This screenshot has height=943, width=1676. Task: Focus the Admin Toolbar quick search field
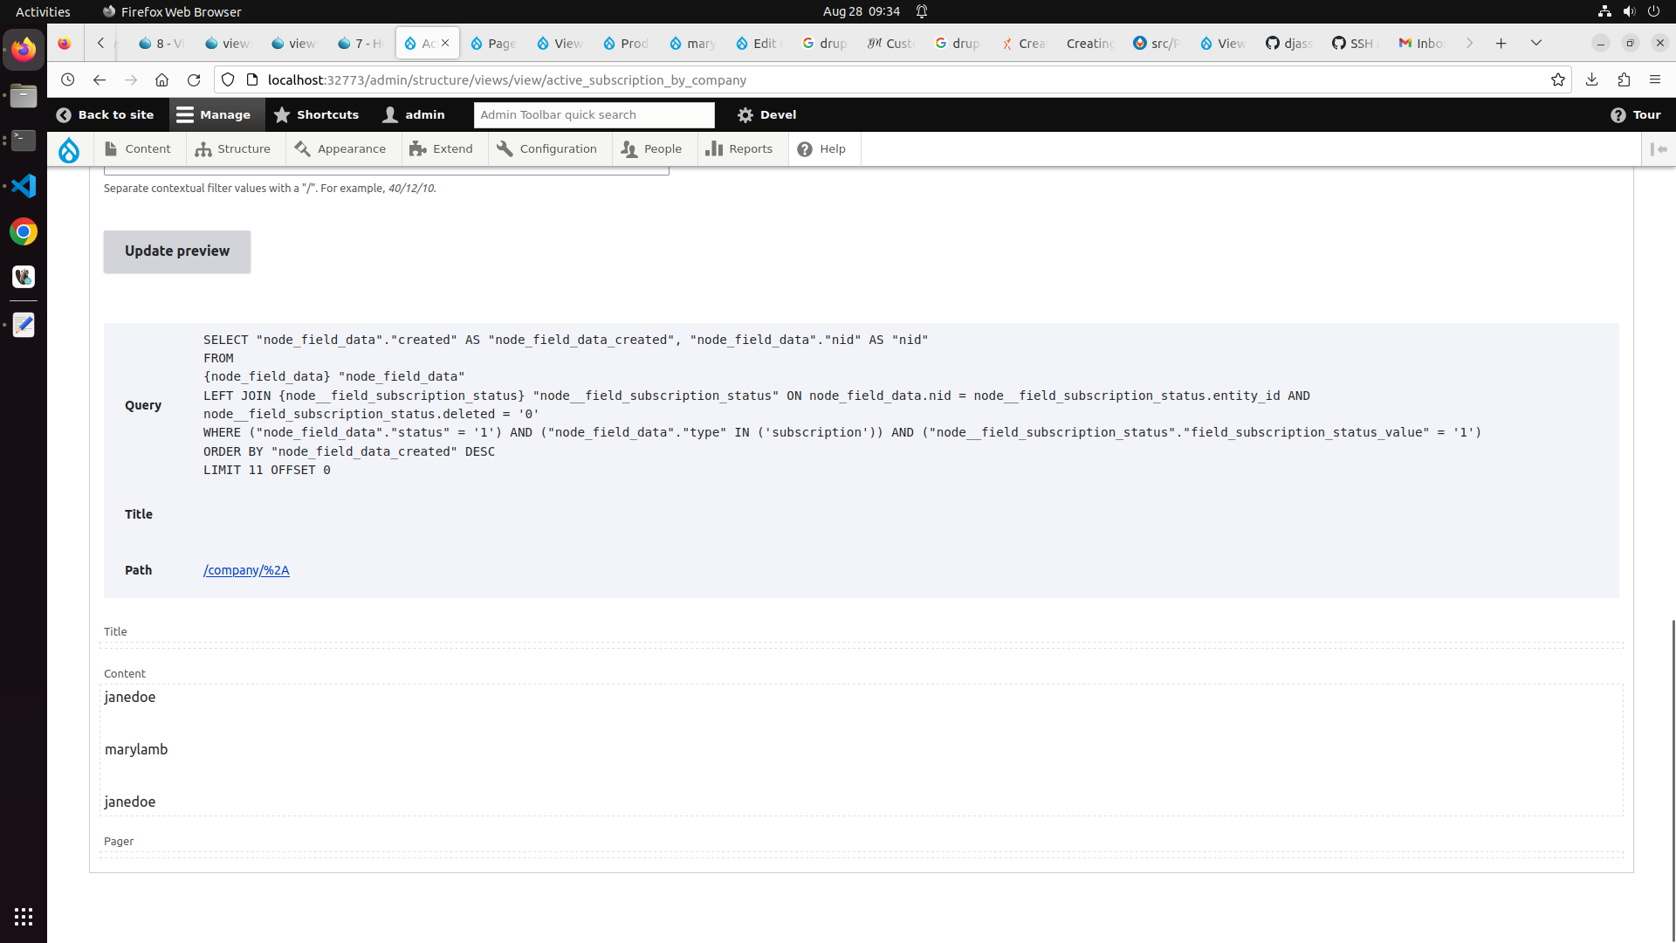[594, 114]
